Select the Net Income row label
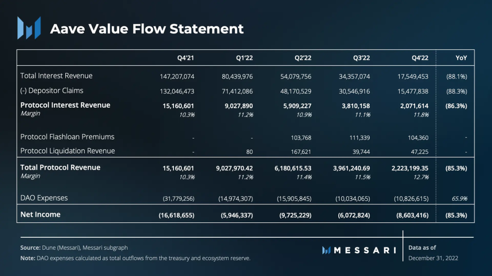Viewport: 492px width, 276px height. click(x=41, y=215)
